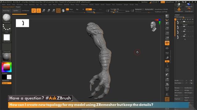197x110 pixels.
Task: Open the material sphere selector
Action: pyautogui.click(x=6, y=57)
